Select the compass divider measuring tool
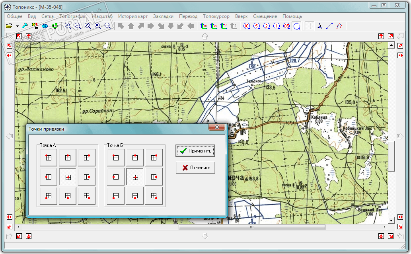 click(319, 26)
